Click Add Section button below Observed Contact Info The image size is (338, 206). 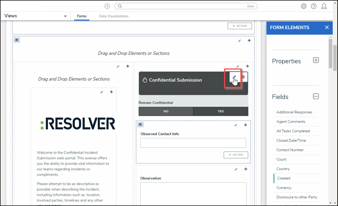point(236,155)
